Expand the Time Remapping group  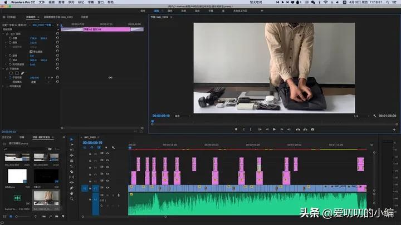click(3, 86)
